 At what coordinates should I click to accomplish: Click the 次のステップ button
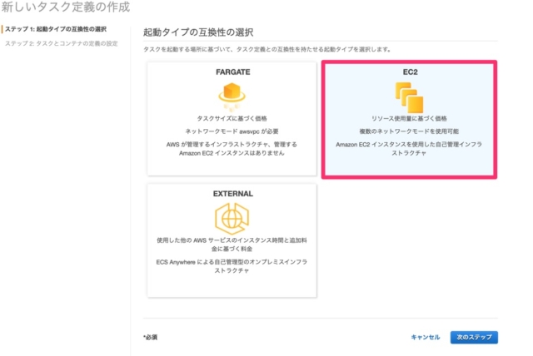click(x=474, y=338)
